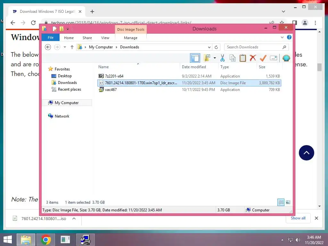Open the View ribbon tab
This screenshot has width=328, height=246.
(x=105, y=38)
